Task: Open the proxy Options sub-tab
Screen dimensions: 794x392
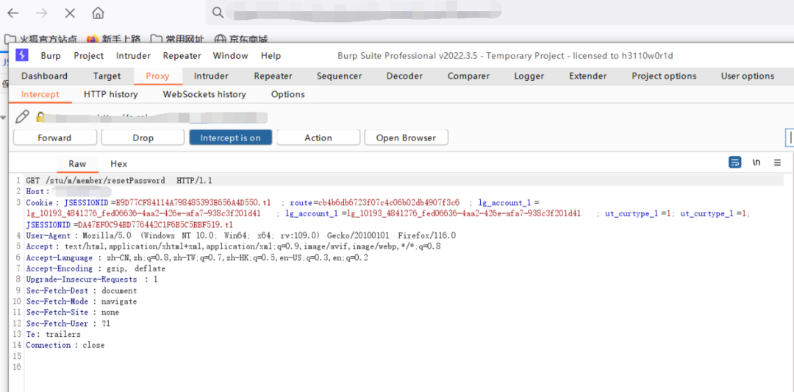Action: pyautogui.click(x=287, y=94)
